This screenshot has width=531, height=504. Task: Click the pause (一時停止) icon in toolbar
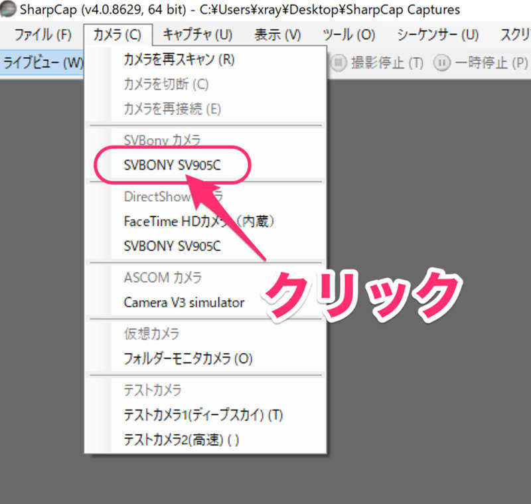(441, 63)
